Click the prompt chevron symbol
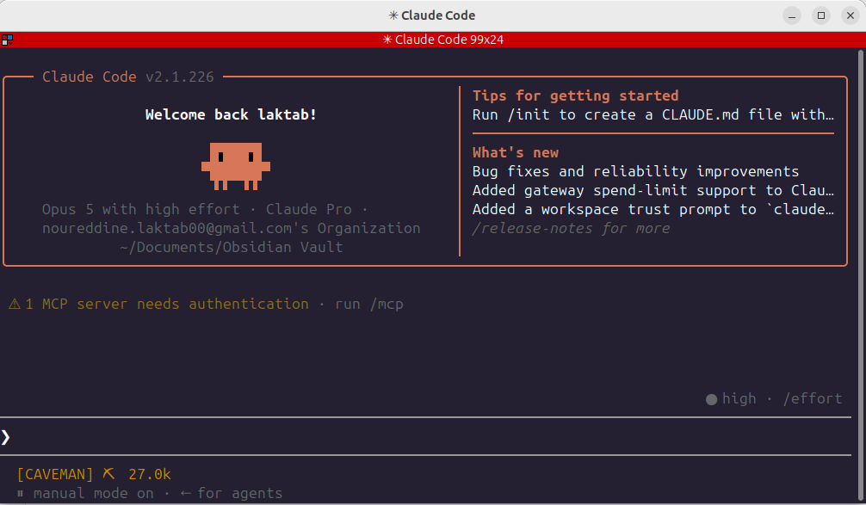This screenshot has height=505, width=866. pyautogui.click(x=5, y=437)
